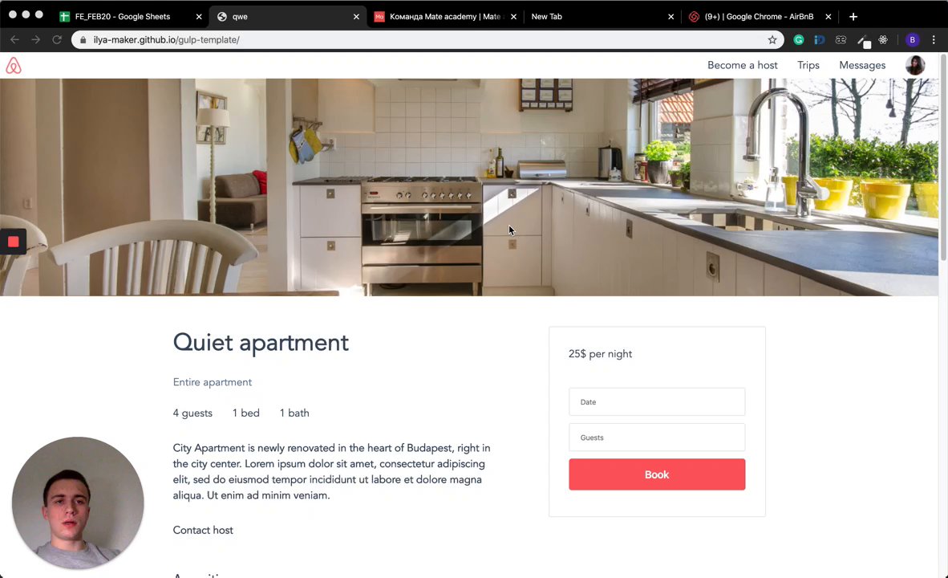Image resolution: width=948 pixels, height=578 pixels.
Task: Switch to the Mate academy tab
Action: click(446, 16)
